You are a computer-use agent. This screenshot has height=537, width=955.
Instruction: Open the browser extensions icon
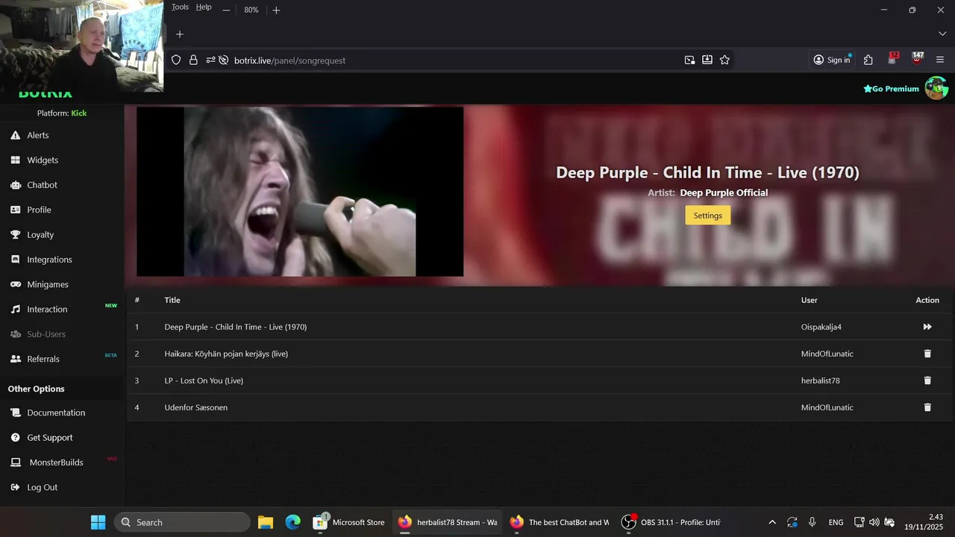(868, 60)
